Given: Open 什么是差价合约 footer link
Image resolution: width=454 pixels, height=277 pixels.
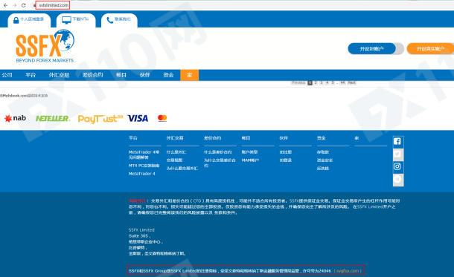Looking at the screenshot, I should click(218, 152).
